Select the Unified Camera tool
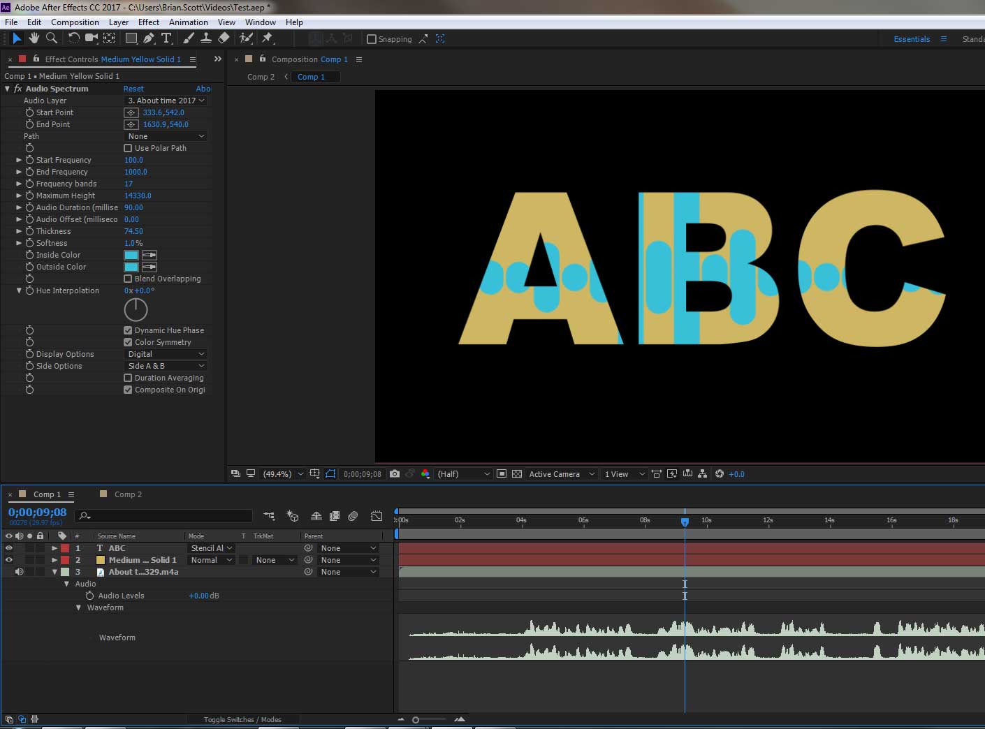 click(x=92, y=38)
